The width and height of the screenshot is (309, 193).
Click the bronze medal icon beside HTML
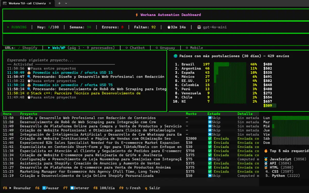266,167
